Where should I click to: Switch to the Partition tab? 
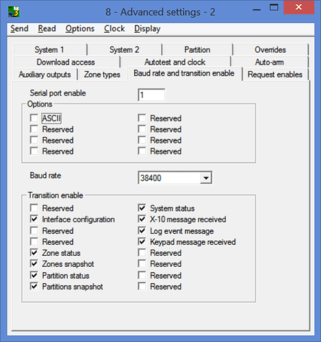pos(197,50)
